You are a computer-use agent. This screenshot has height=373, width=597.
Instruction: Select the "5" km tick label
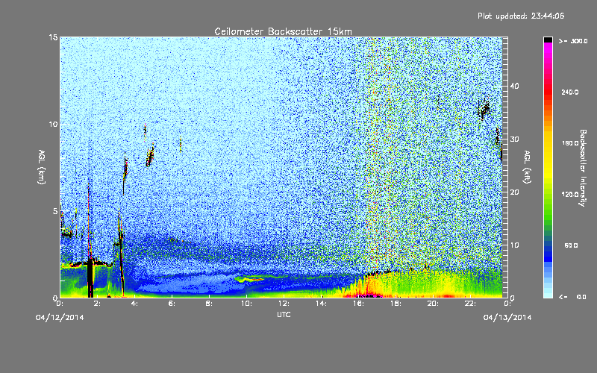tap(55, 211)
